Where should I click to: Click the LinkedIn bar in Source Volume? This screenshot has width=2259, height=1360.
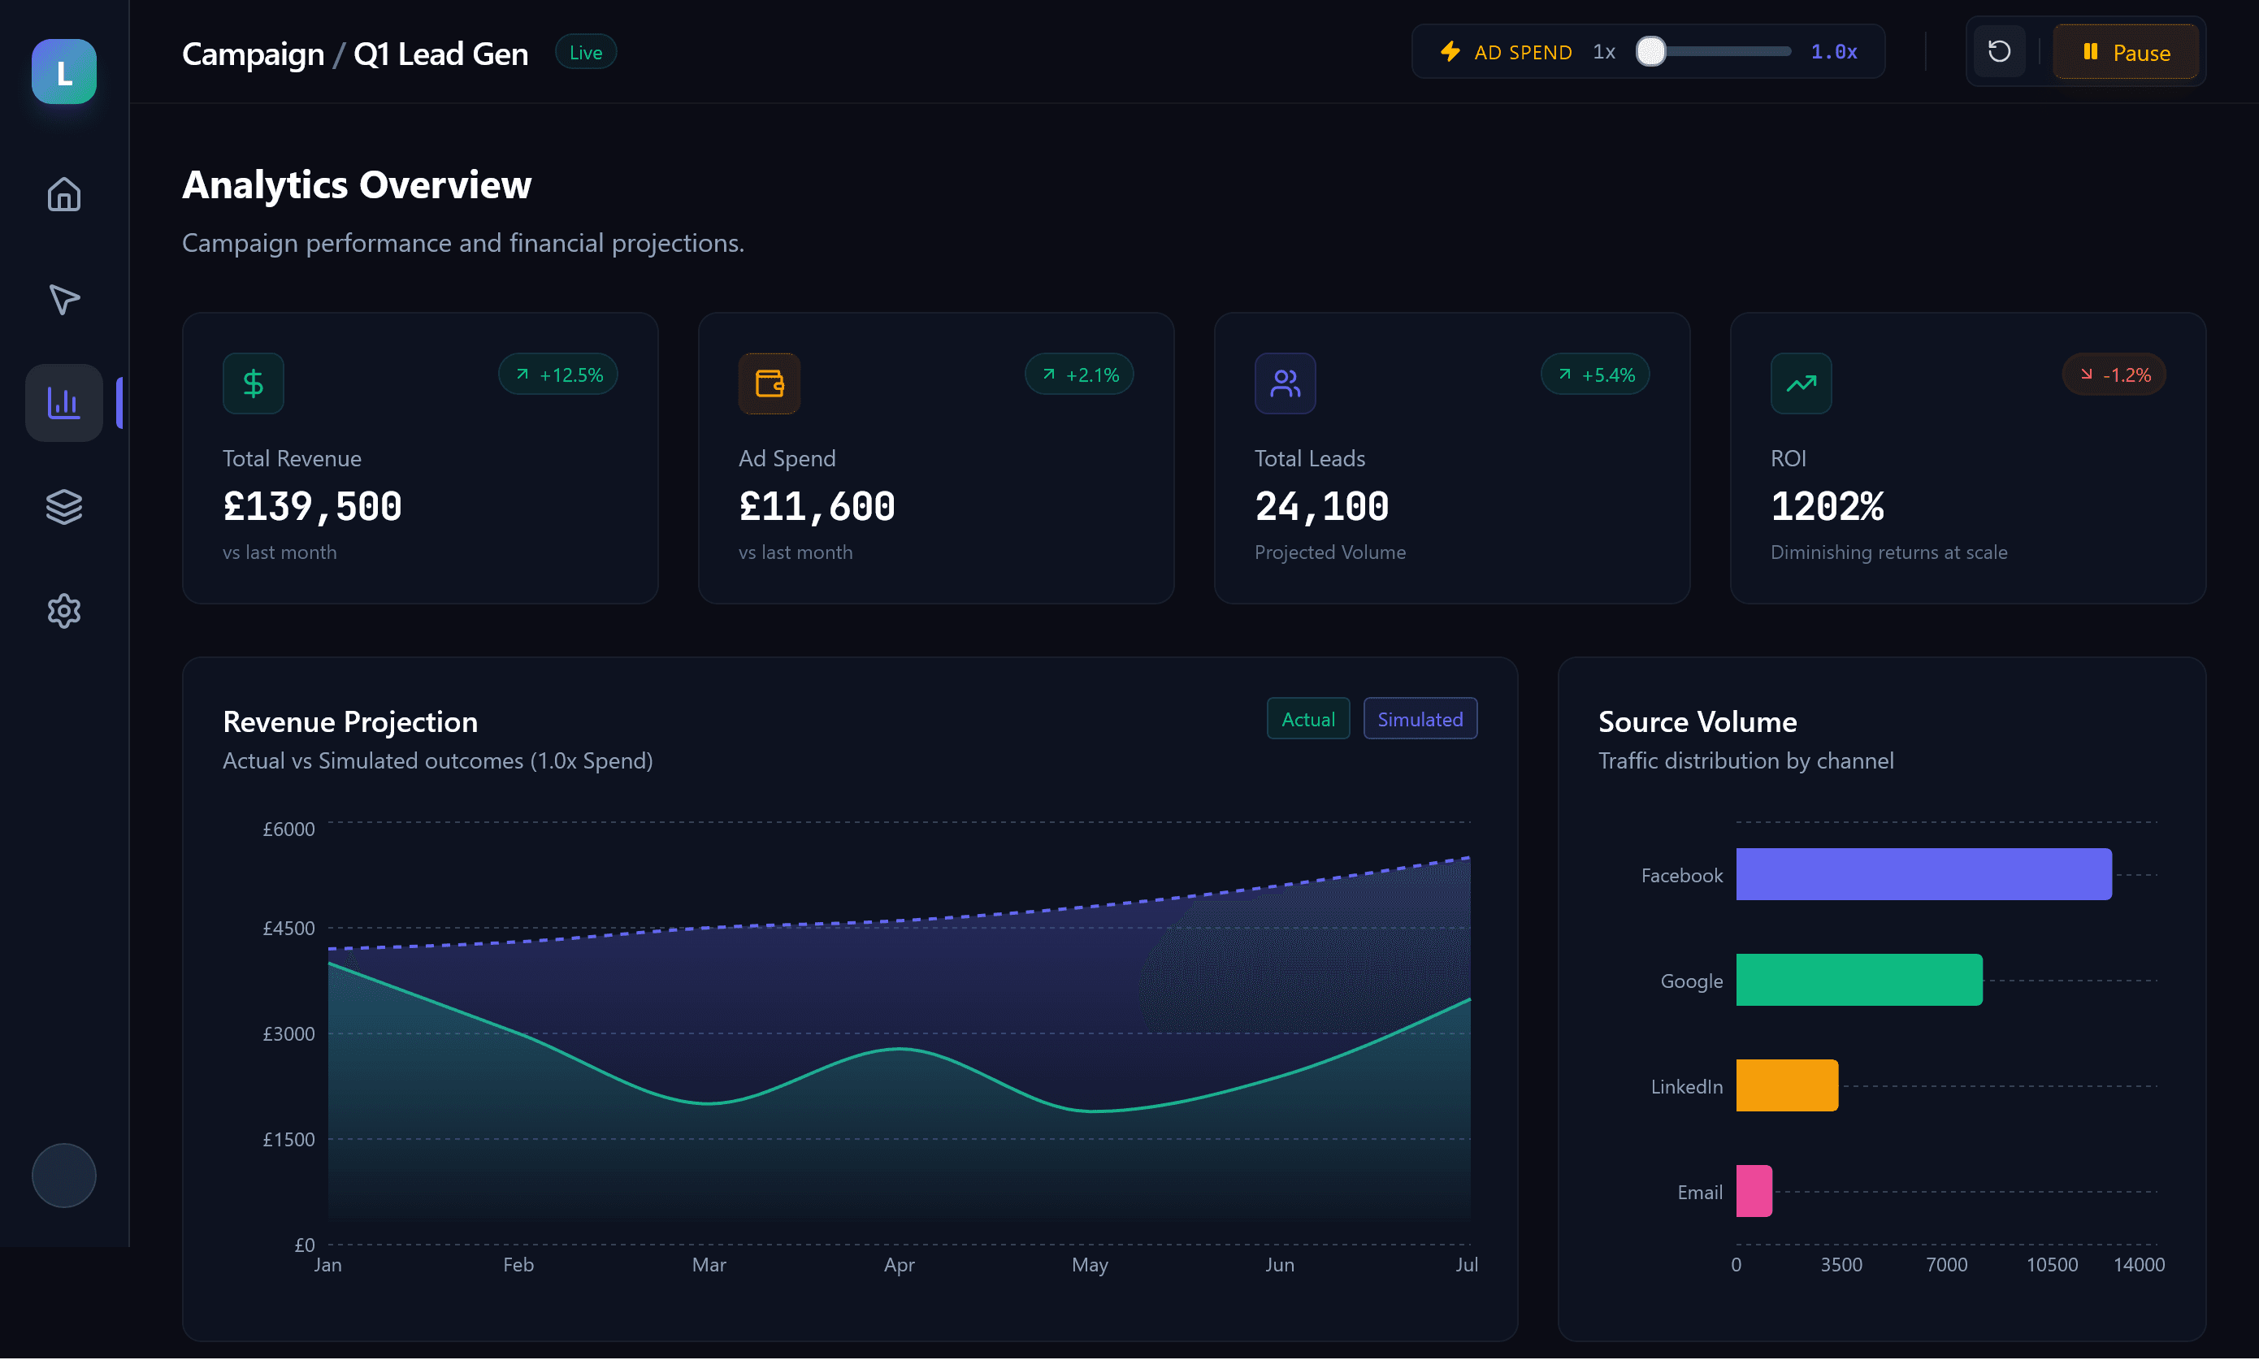1786,1086
